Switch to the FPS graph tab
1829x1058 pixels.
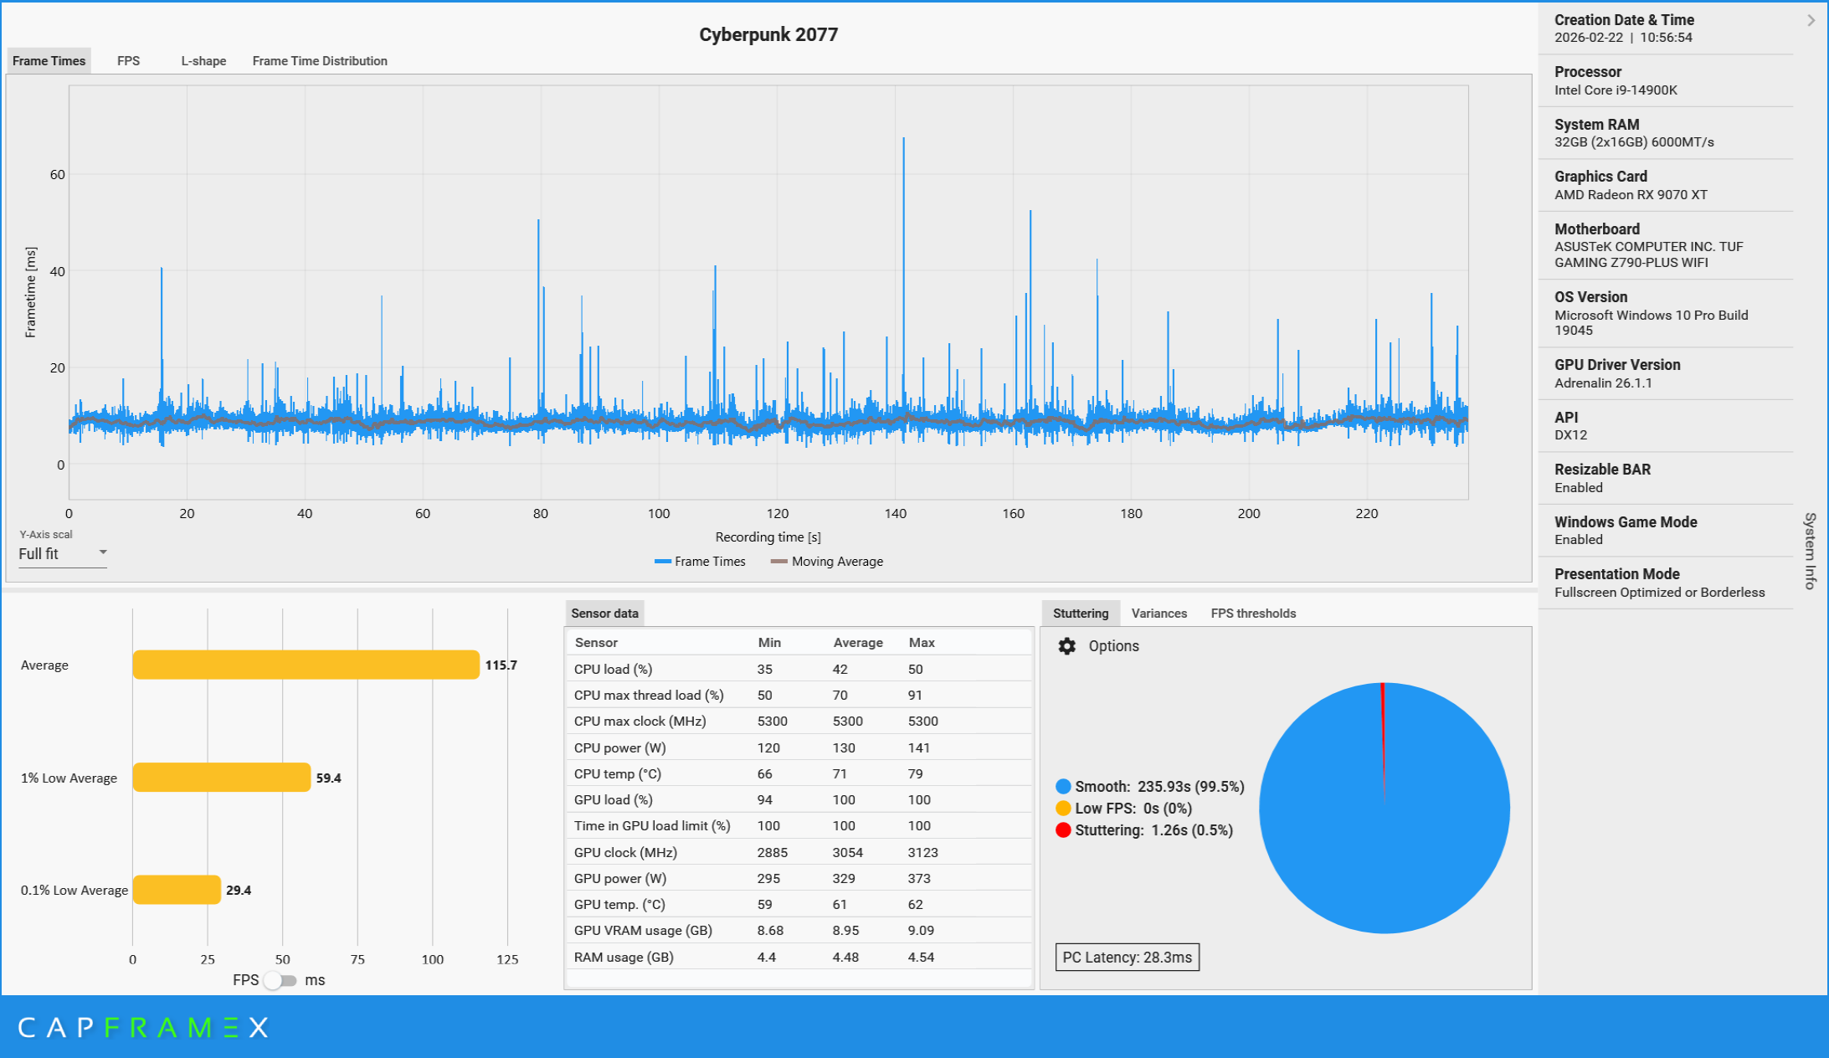point(128,61)
